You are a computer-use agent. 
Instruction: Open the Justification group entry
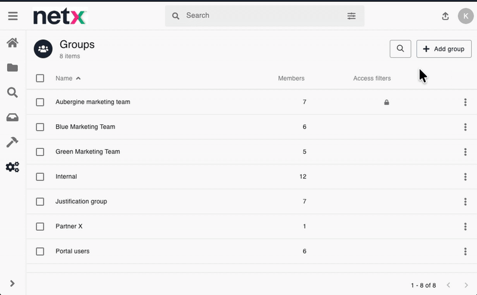pyautogui.click(x=81, y=202)
